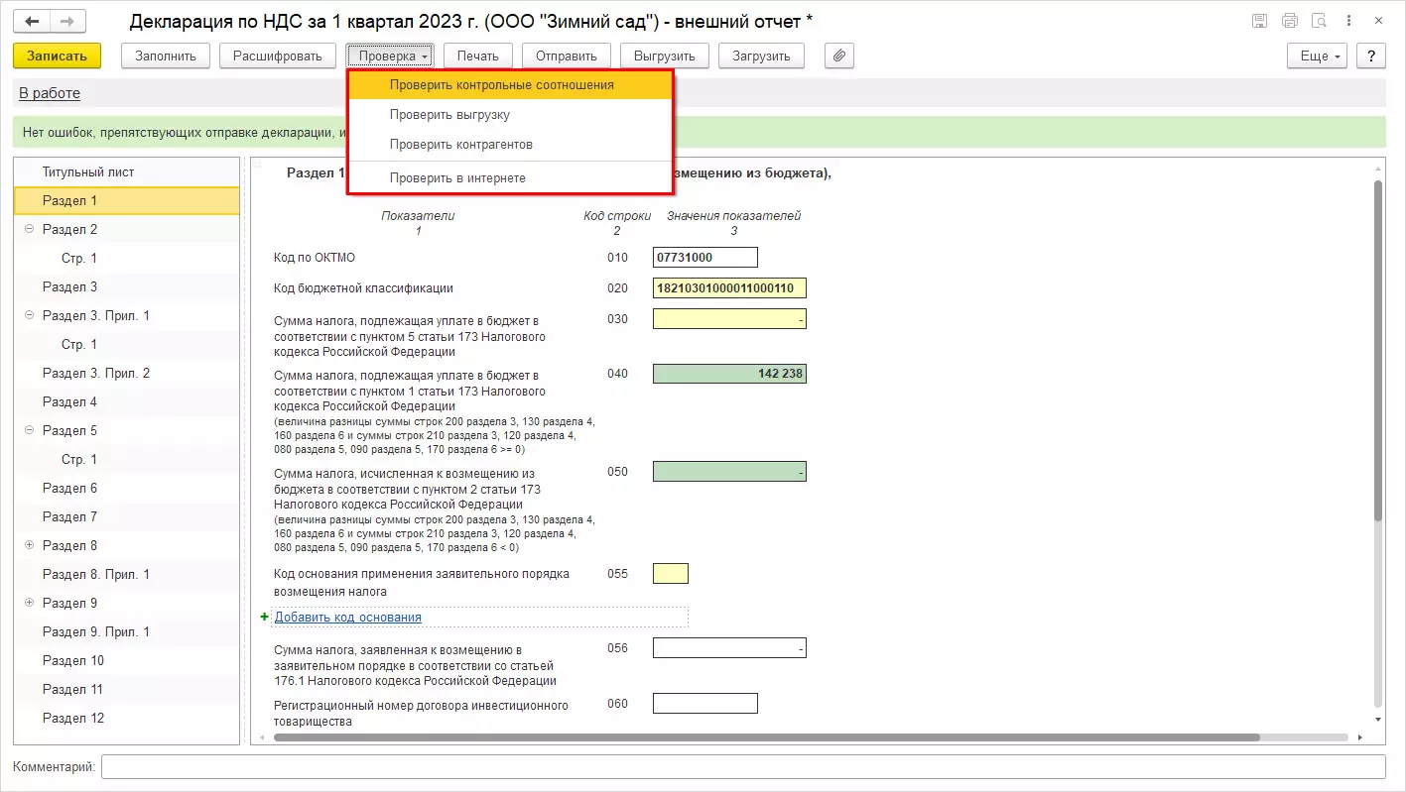The height and width of the screenshot is (792, 1406).
Task: Select Раздел 9. Прил. 1 in the tree
Action: (127, 632)
